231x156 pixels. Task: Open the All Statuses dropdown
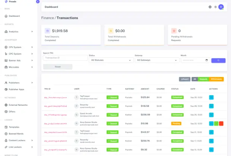pyautogui.click(x=111, y=60)
